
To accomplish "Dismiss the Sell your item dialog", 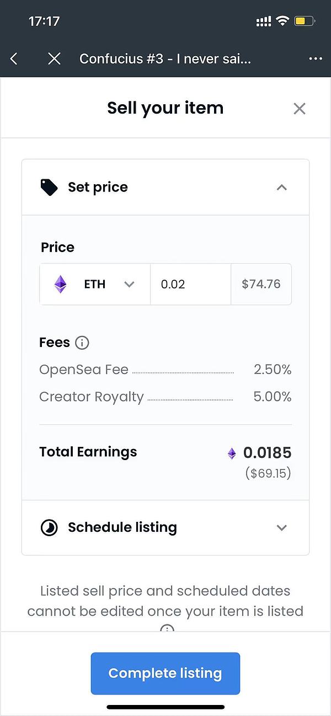I will pyautogui.click(x=299, y=108).
